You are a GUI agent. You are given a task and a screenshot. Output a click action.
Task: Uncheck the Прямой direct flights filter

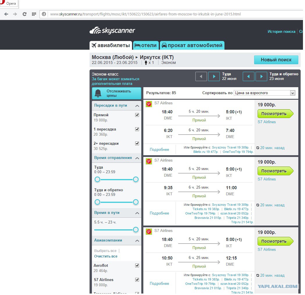pyautogui.click(x=137, y=115)
